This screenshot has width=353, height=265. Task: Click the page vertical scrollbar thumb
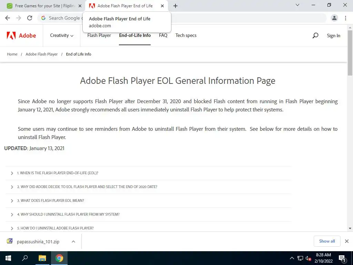350,53
